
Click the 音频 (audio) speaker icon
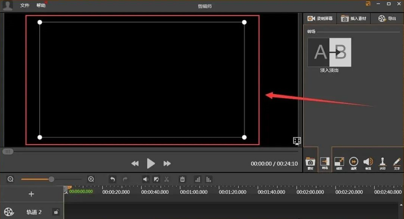coord(368,163)
